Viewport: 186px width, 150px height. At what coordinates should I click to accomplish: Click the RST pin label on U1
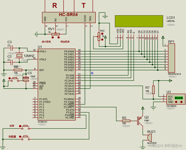pyautogui.click(x=42, y=70)
